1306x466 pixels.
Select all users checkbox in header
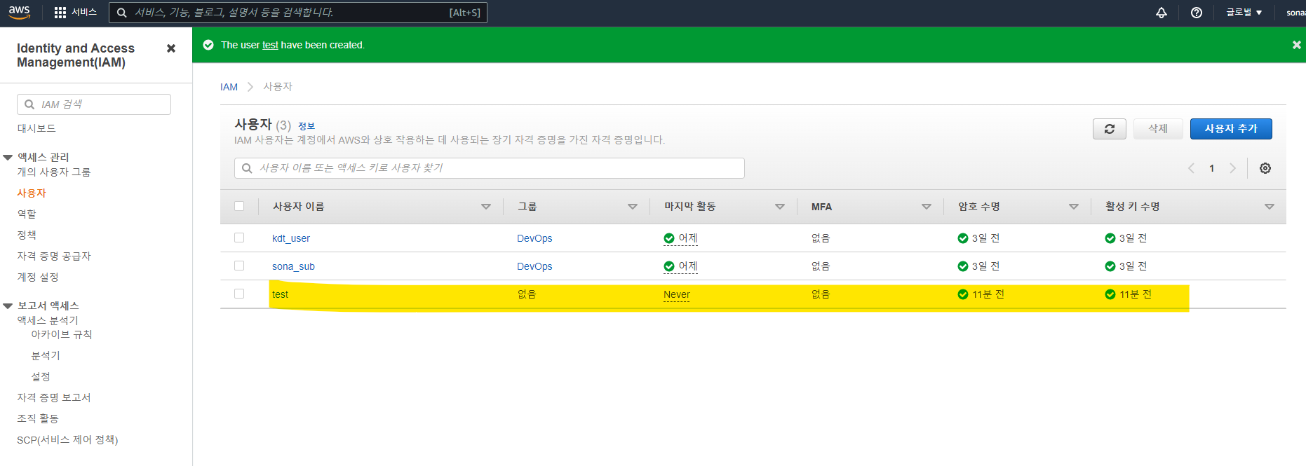(239, 206)
